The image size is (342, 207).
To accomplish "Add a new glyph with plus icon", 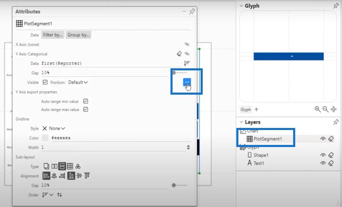I will [256, 110].
